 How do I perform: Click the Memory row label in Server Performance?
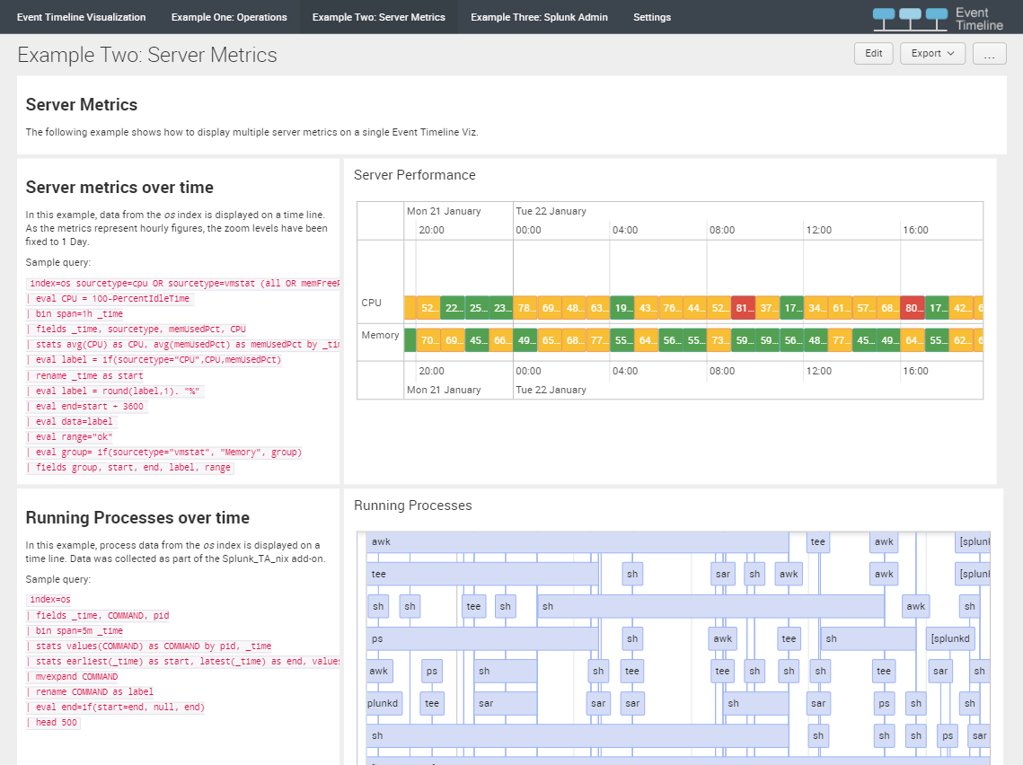[380, 334]
